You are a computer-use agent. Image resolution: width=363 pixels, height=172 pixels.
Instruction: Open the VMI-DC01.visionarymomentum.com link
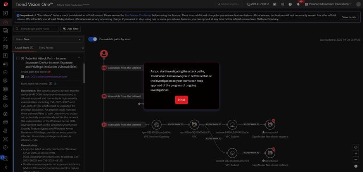coord(46,77)
